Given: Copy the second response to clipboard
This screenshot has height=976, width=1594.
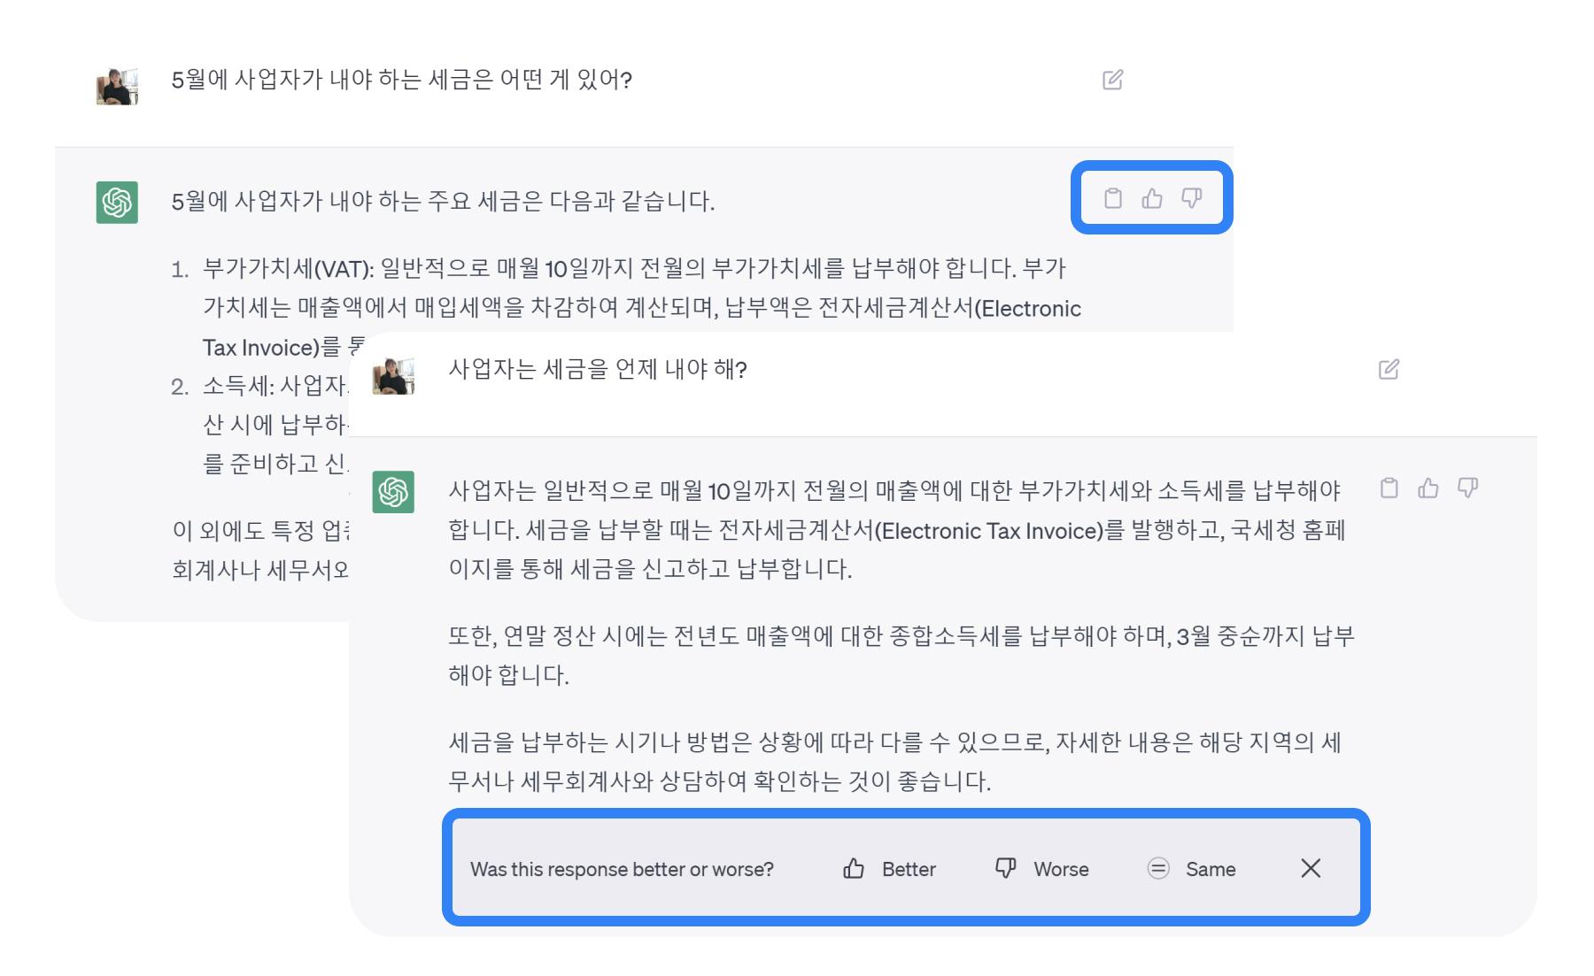Looking at the screenshot, I should 1389,488.
